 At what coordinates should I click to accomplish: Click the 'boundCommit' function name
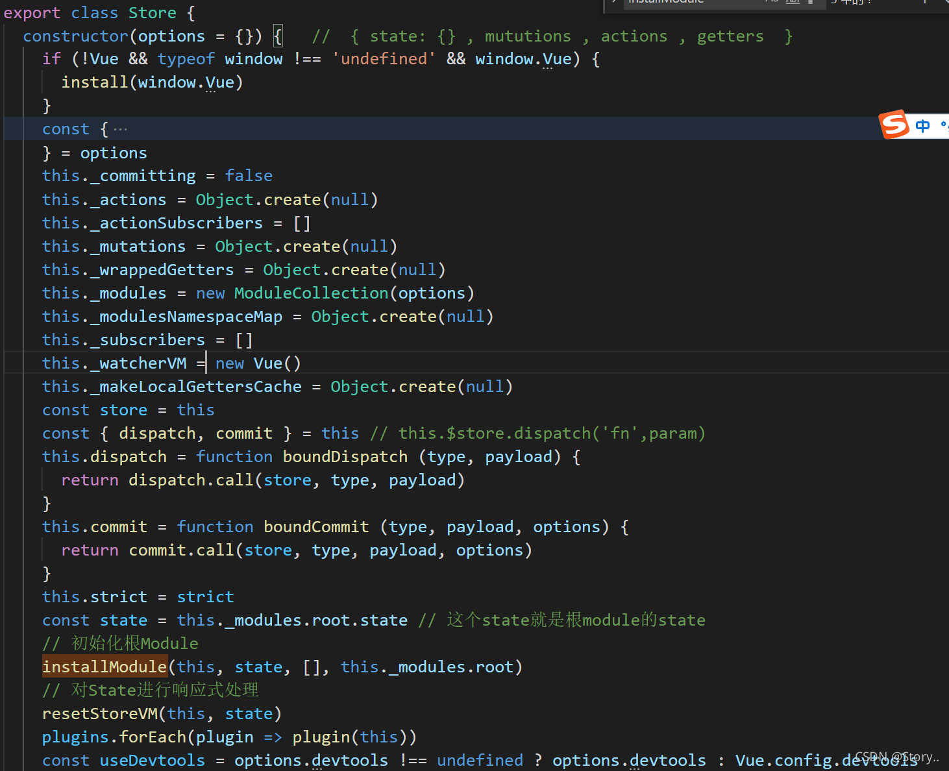tap(316, 526)
